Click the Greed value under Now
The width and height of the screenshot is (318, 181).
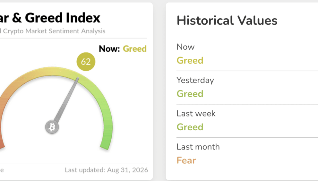190,60
